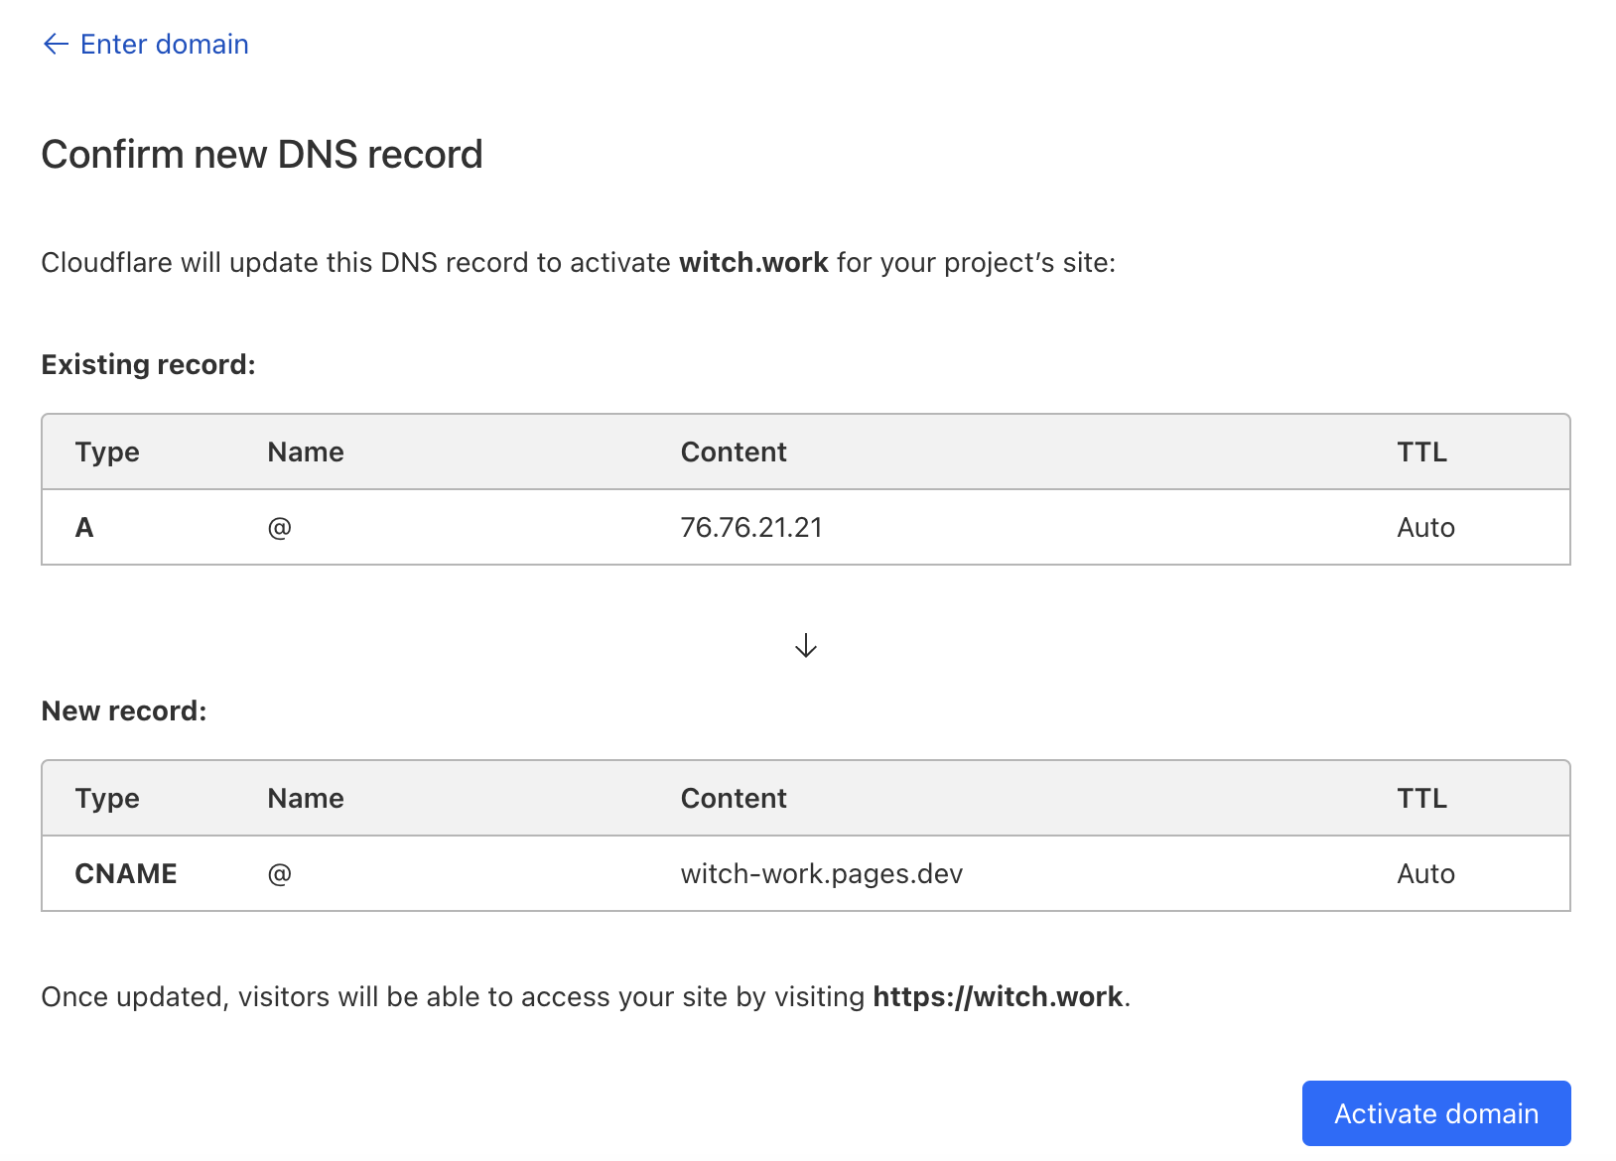Click the left arrow next to Enter domain
This screenshot has width=1616, height=1161.
point(56,44)
